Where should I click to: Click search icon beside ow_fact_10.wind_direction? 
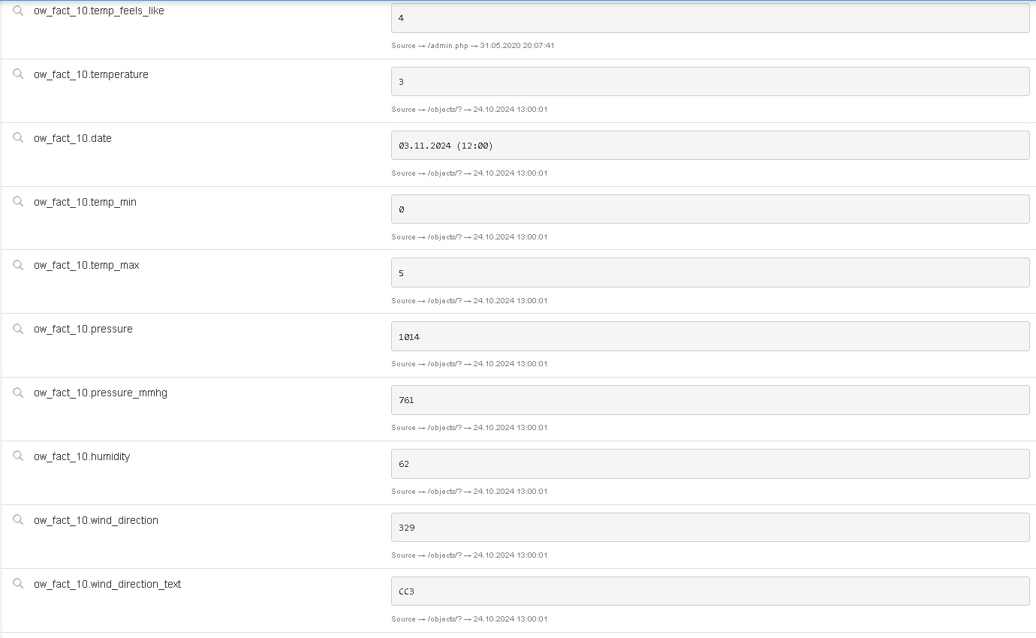[x=18, y=519]
